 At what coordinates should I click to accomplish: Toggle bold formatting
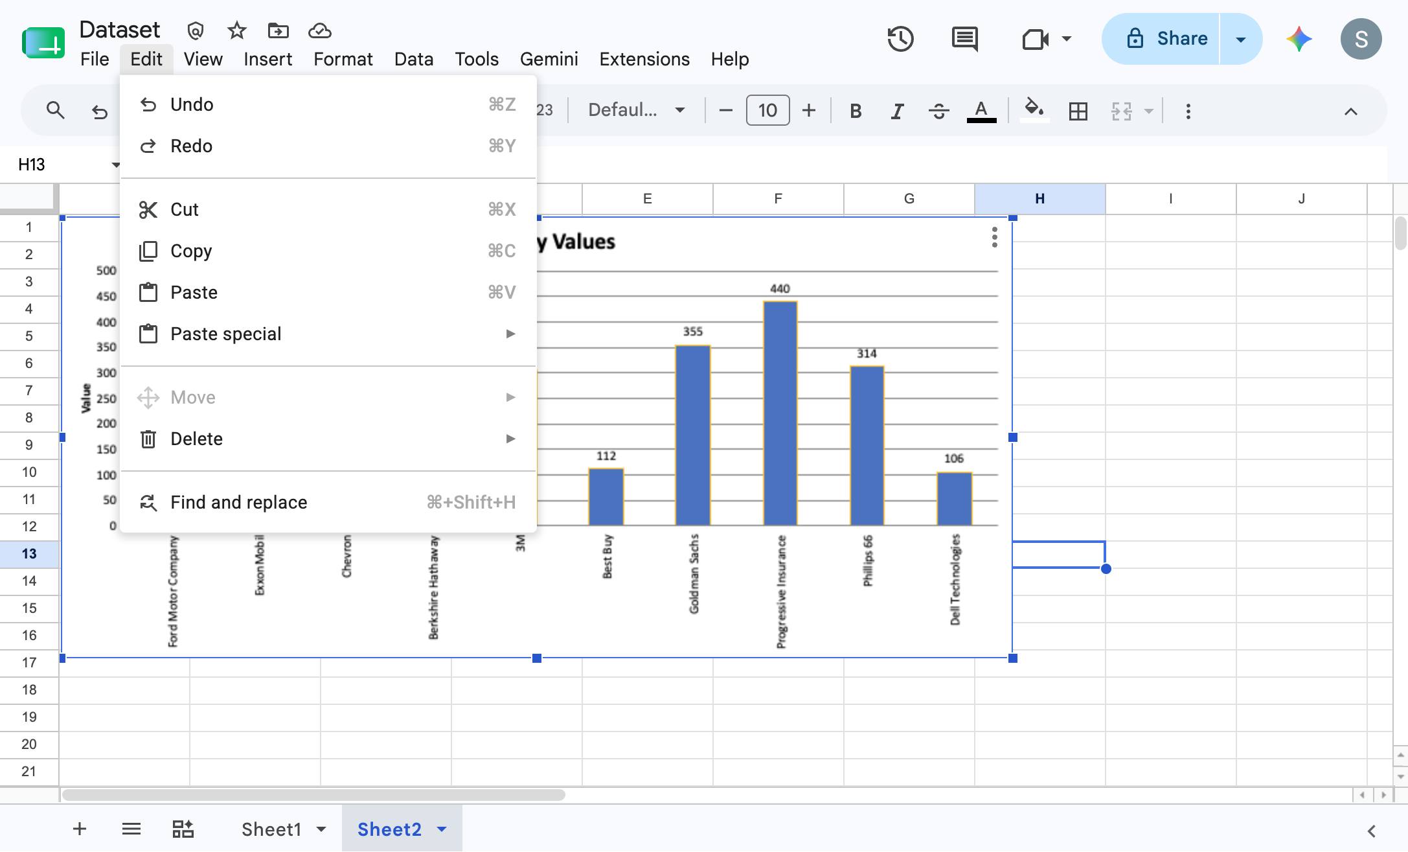point(856,111)
